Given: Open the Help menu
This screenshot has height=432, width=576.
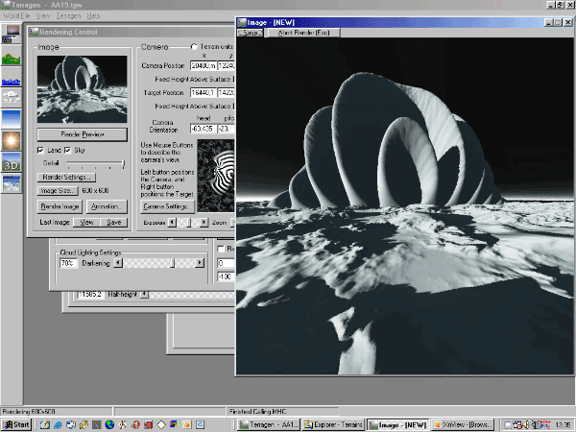Looking at the screenshot, I should pos(93,17).
